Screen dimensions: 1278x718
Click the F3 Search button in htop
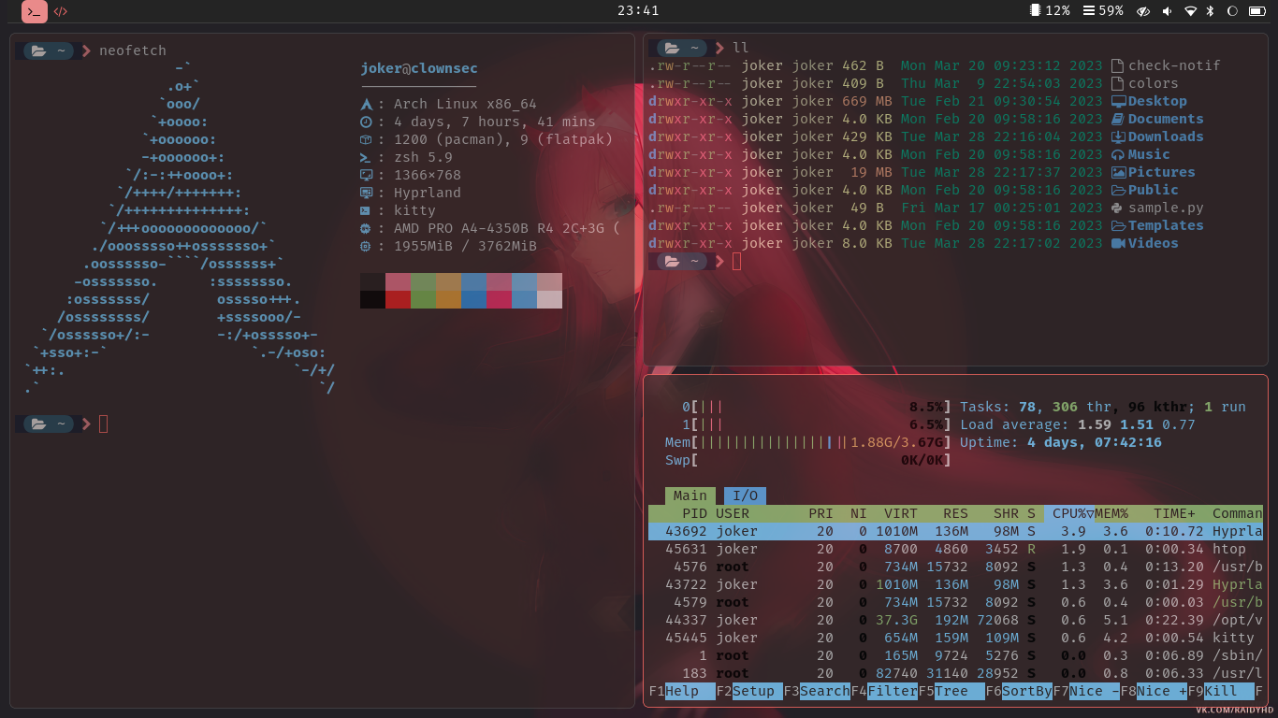(x=817, y=691)
